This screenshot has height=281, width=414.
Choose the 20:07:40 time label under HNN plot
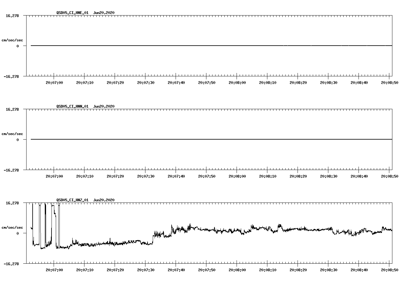tap(176, 176)
